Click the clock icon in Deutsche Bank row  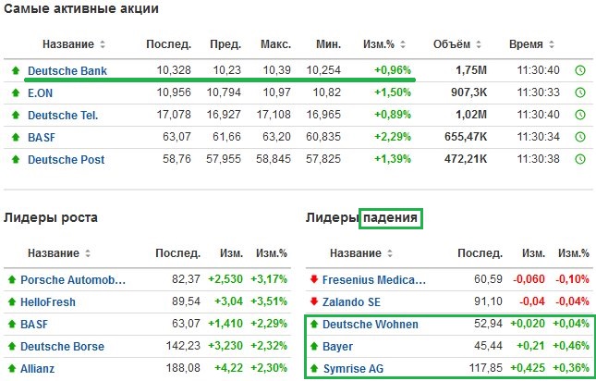pyautogui.click(x=580, y=70)
